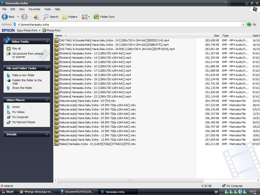260x195 pixels.
Task: Sort by the Size column header
Action: (208, 36)
